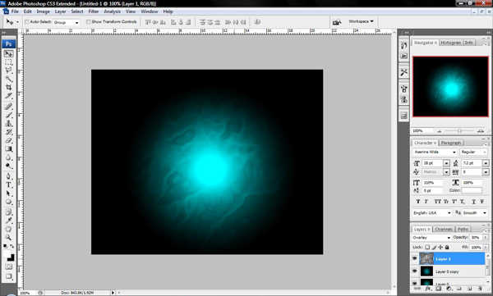Select the Polygonal Lasso tool
The height and width of the screenshot is (296, 493).
pos(8,70)
